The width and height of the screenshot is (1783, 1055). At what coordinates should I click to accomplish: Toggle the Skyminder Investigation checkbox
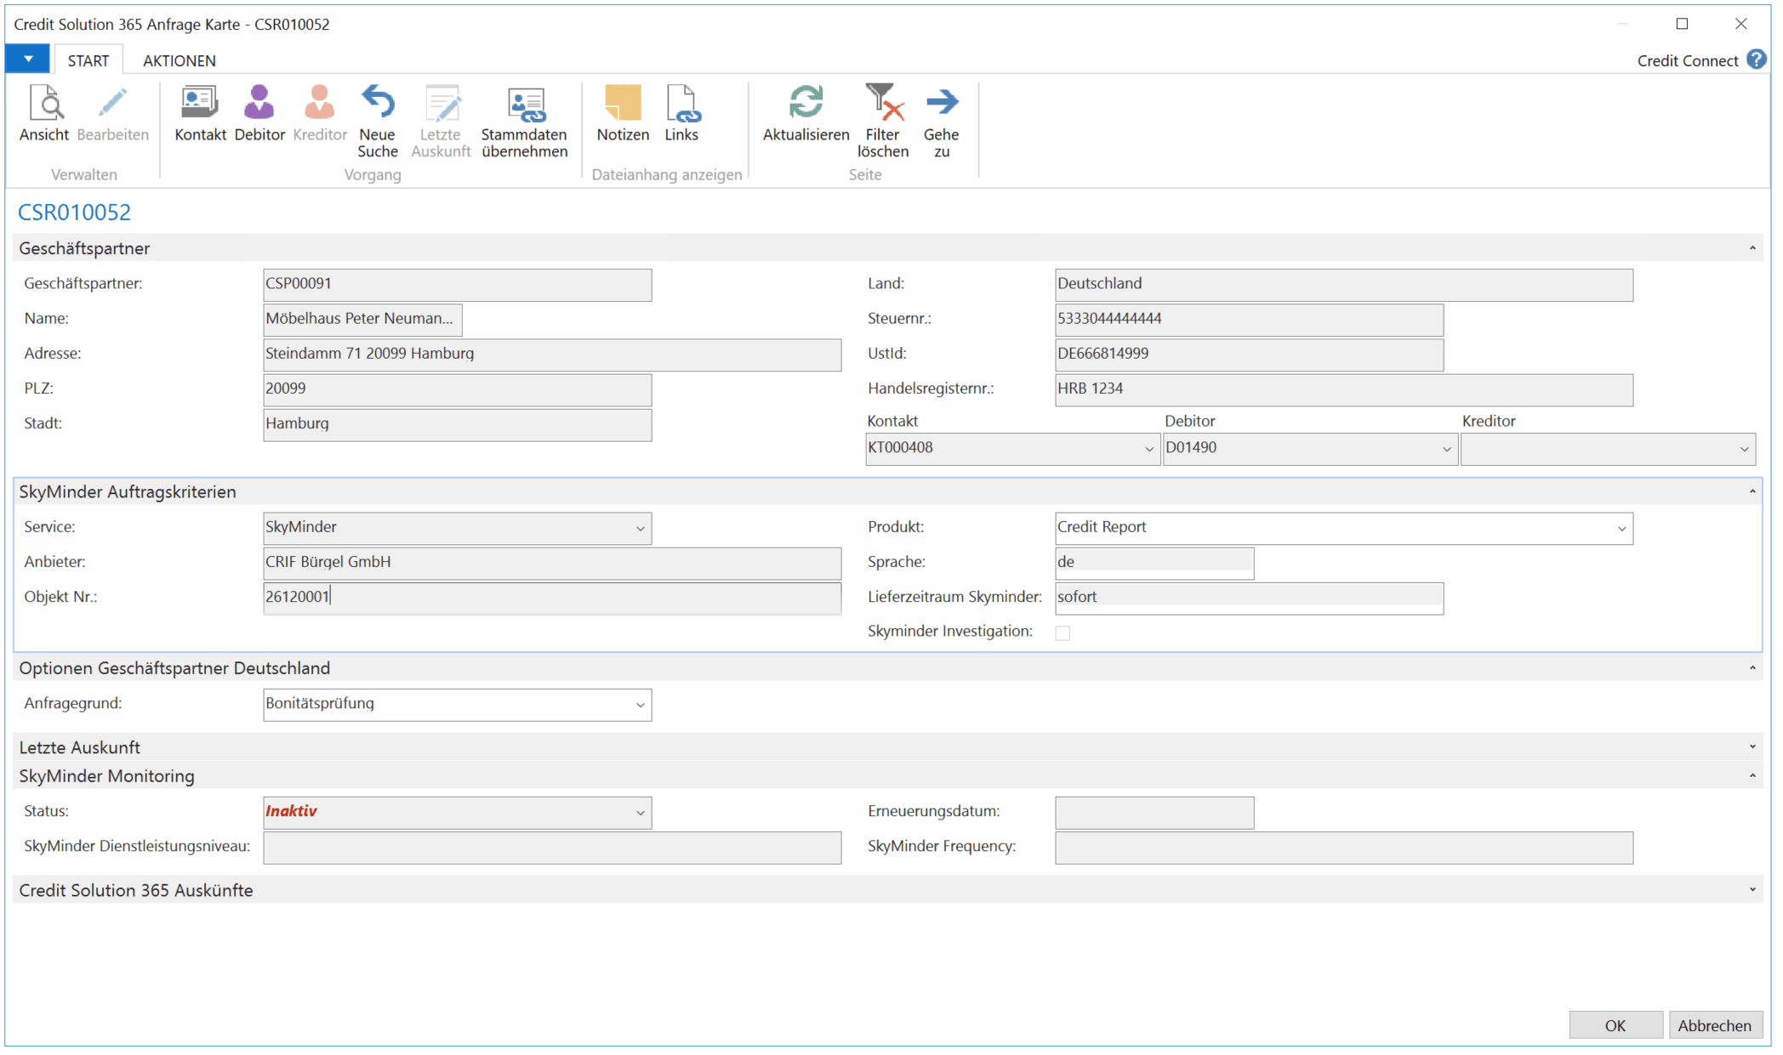tap(1062, 632)
